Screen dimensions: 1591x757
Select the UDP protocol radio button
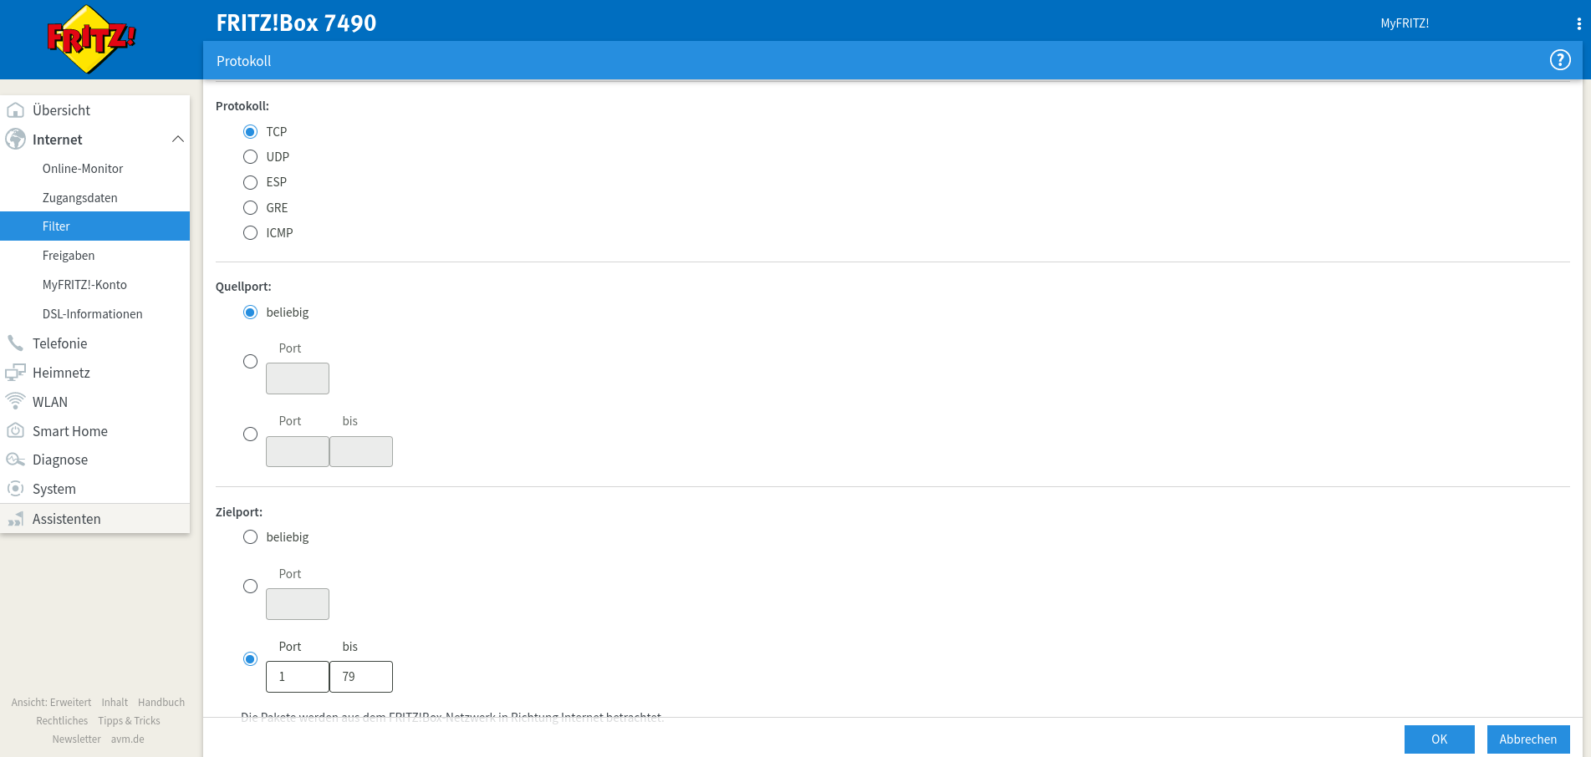pos(250,157)
